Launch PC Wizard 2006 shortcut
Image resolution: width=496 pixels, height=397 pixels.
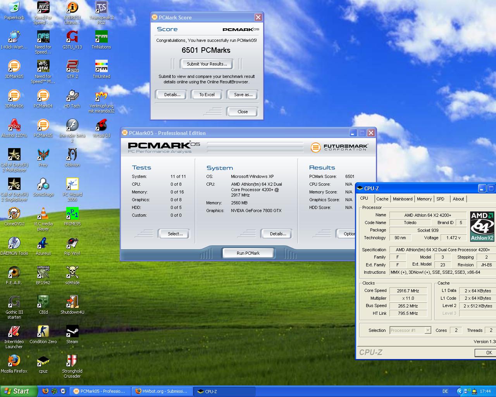72,189
